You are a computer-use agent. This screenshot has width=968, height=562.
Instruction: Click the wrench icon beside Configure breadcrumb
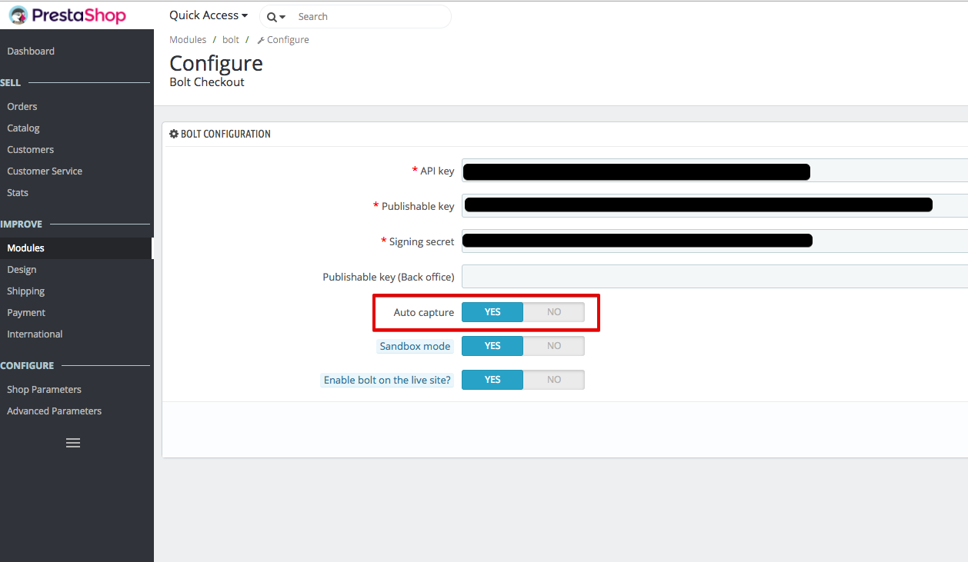[x=261, y=40]
